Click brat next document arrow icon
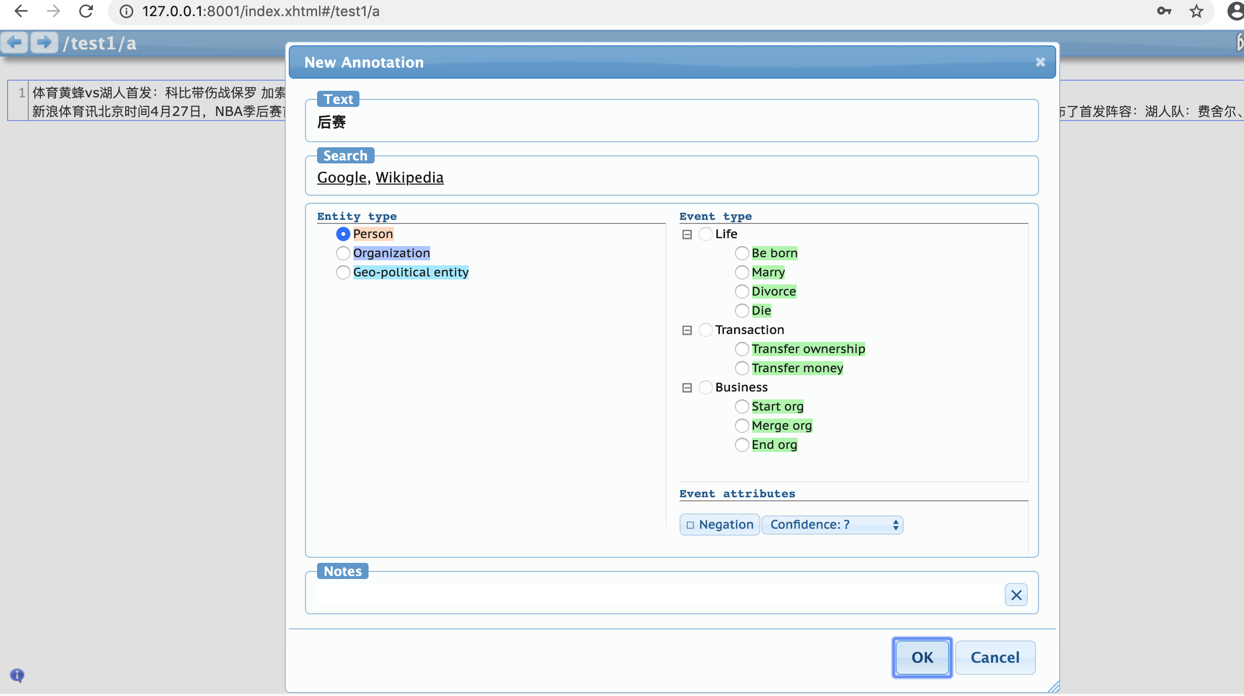 44,42
